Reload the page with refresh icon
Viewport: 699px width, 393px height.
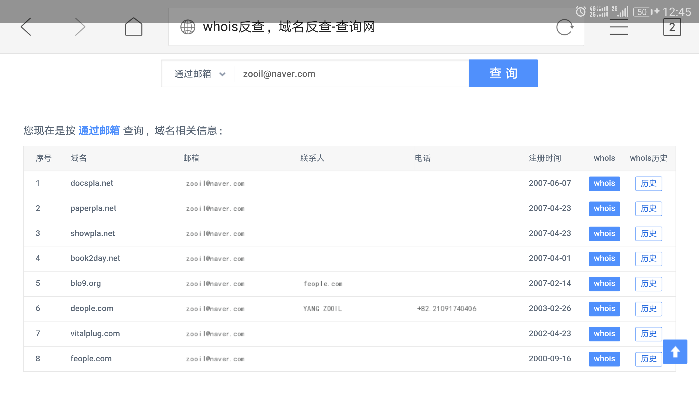coord(565,27)
